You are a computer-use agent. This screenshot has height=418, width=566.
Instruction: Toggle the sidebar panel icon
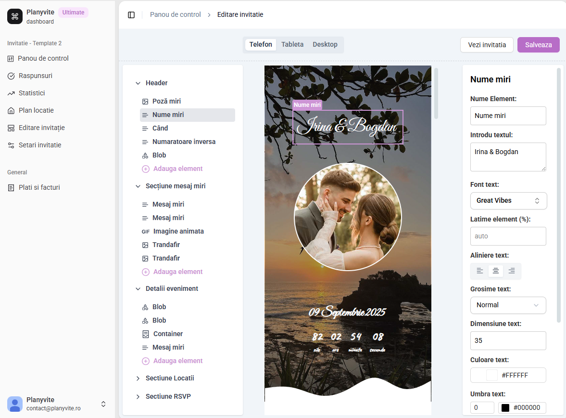coord(131,15)
